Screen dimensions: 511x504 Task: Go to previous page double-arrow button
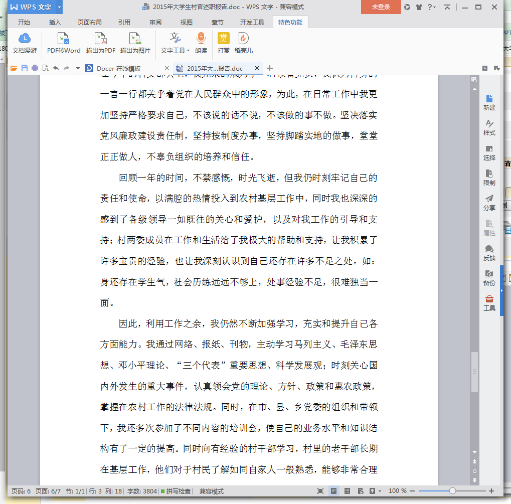(x=474, y=461)
